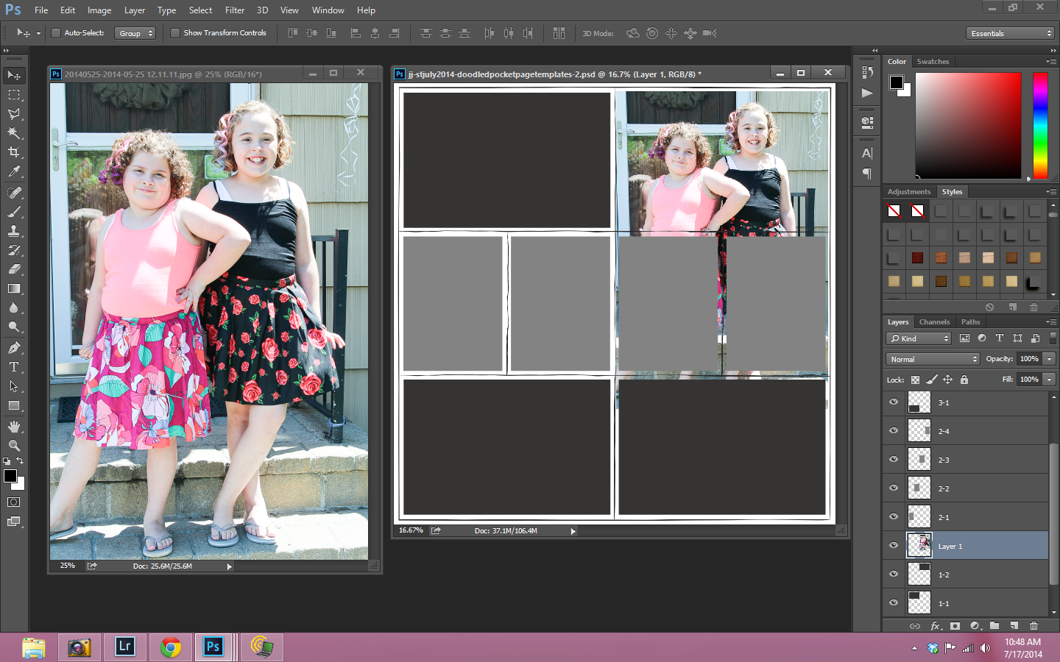
Task: Open the Image menu
Action: [99, 10]
